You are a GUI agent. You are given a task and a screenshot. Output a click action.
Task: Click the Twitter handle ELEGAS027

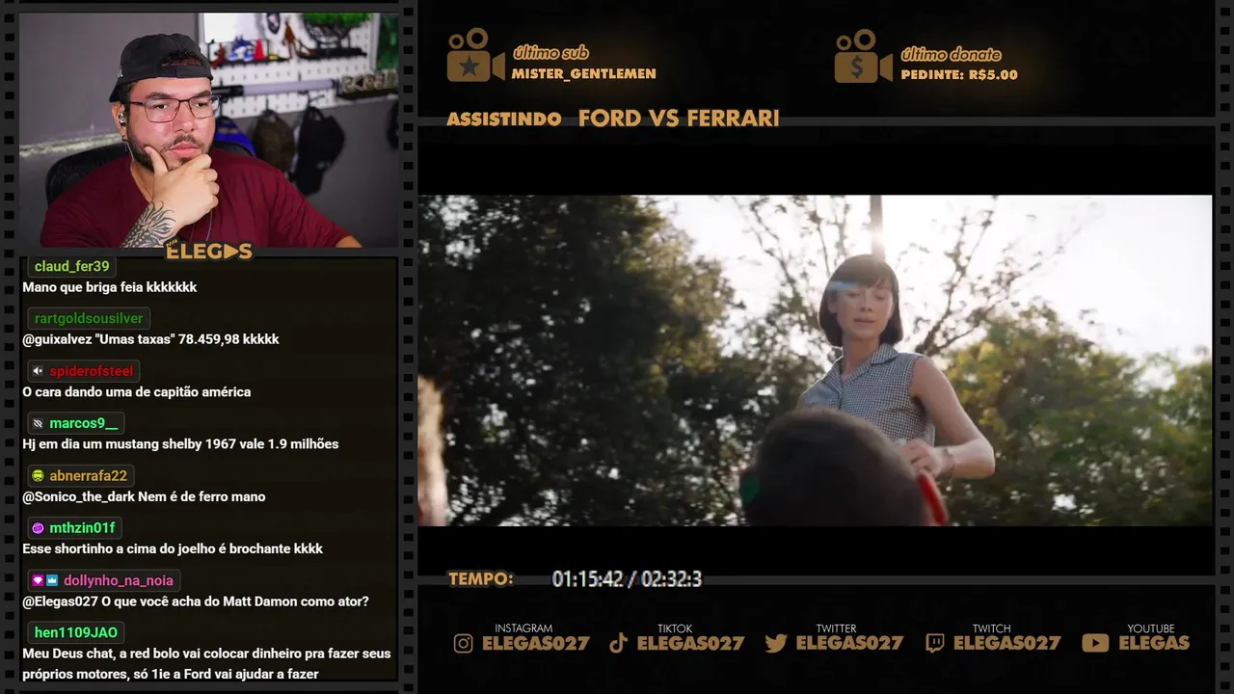[849, 643]
